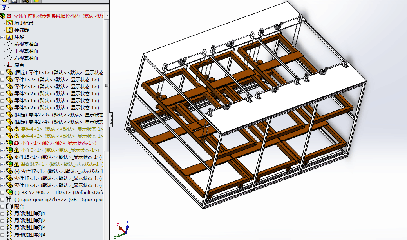Select (-) spur gear_g77b<2> row text
The width and height of the screenshot is (407, 240).
(59, 200)
